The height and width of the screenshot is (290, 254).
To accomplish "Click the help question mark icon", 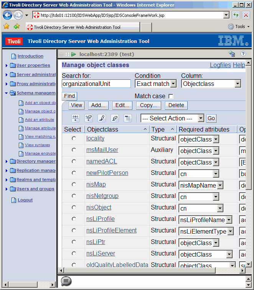I will (x=243, y=54).
